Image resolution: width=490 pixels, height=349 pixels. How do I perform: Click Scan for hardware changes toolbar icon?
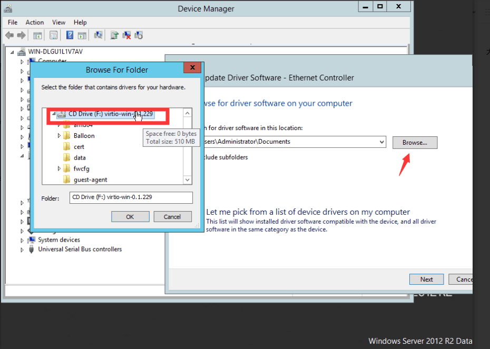click(98, 35)
